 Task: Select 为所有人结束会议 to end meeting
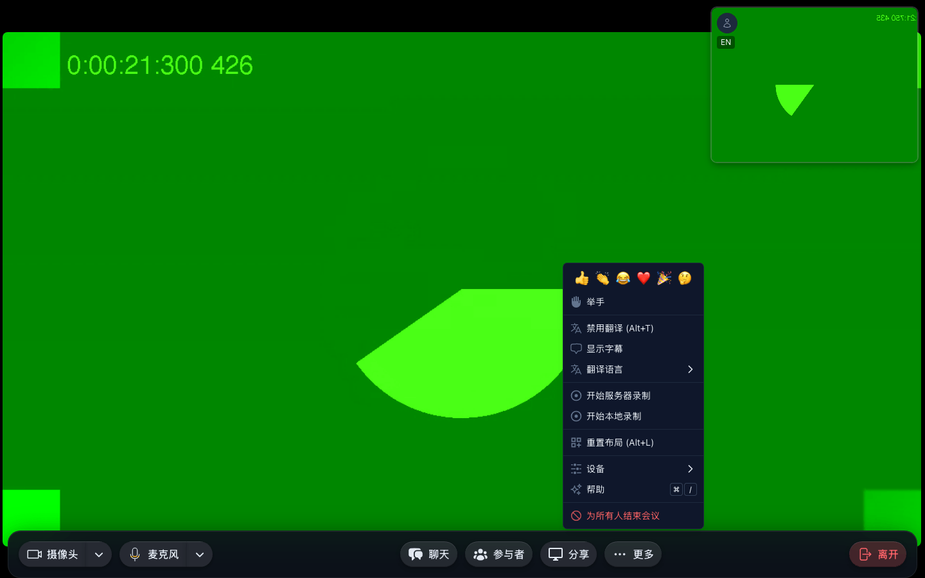(633, 516)
